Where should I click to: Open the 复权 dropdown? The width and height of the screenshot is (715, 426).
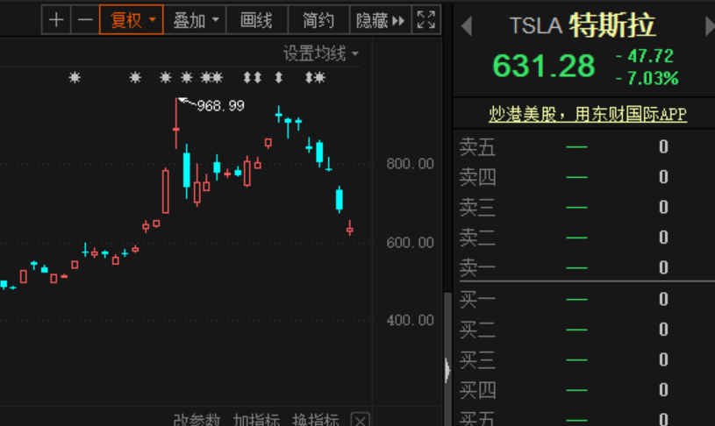(132, 19)
